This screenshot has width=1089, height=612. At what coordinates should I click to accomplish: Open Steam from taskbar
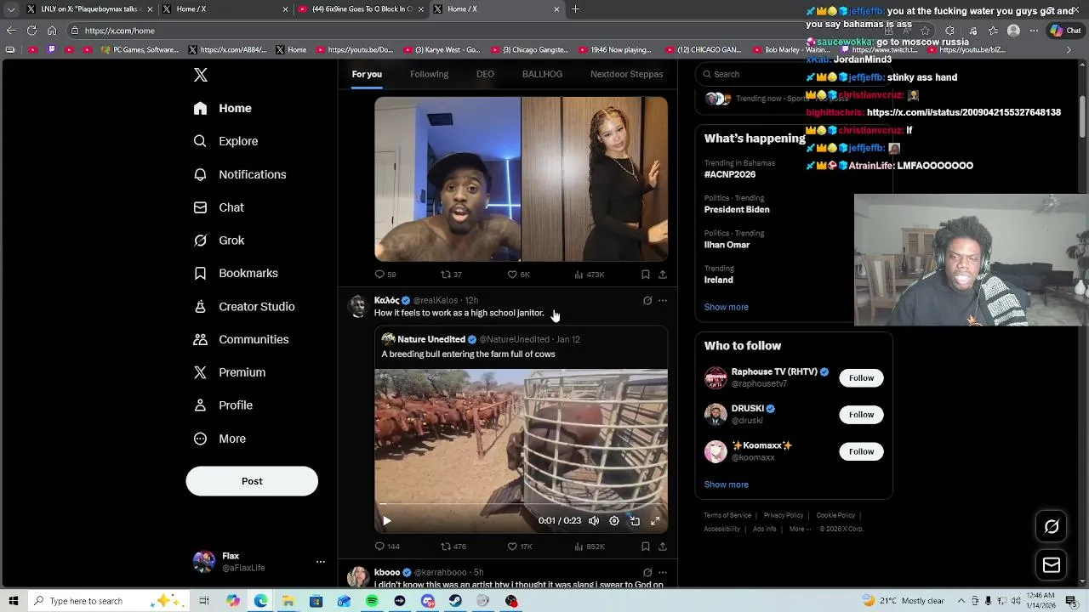tap(455, 601)
